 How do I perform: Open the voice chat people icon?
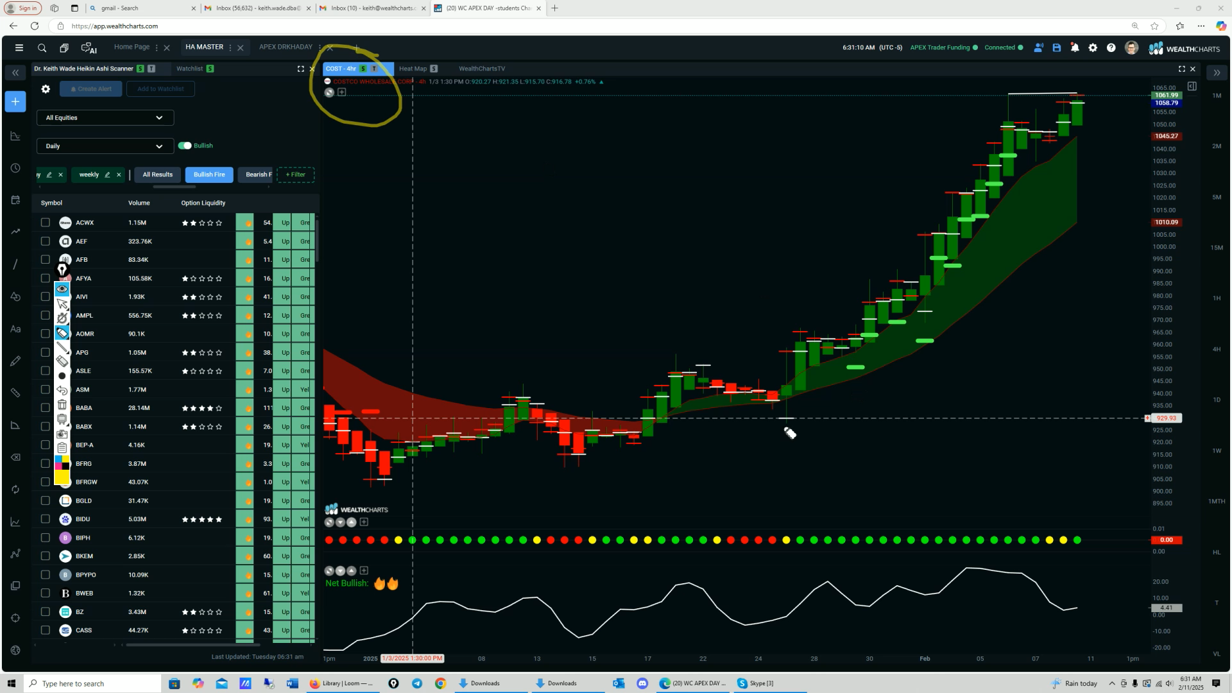coord(1038,47)
